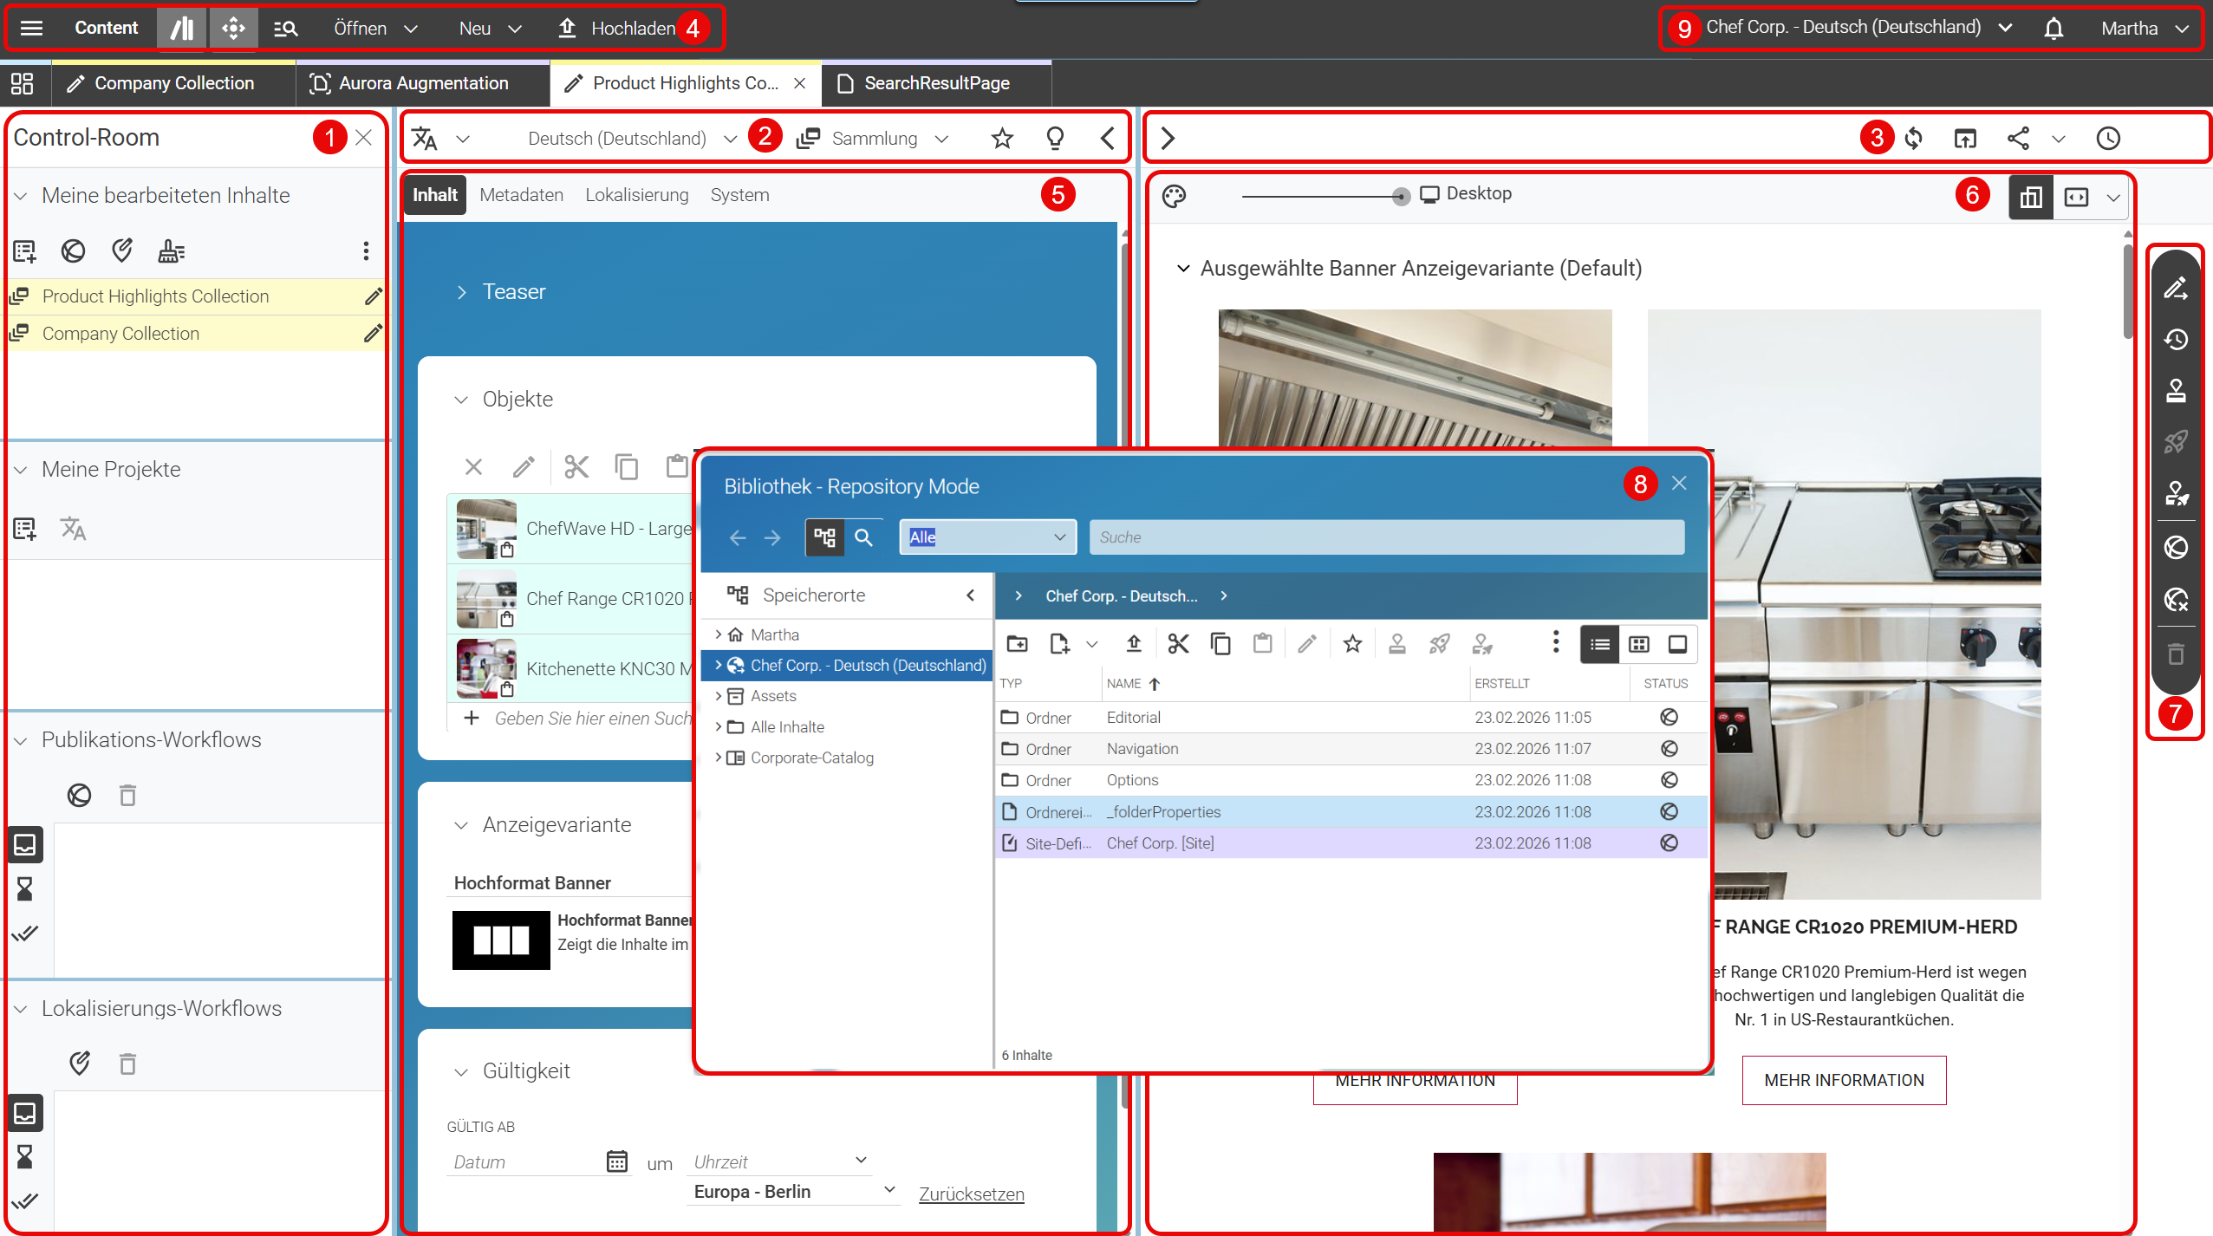Viewport: 2213px width, 1236px height.
Task: Collapse the Objekte section
Action: (461, 400)
